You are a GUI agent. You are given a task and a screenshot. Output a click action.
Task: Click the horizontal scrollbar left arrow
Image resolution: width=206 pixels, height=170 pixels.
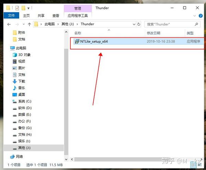pyautogui.click(x=72, y=159)
